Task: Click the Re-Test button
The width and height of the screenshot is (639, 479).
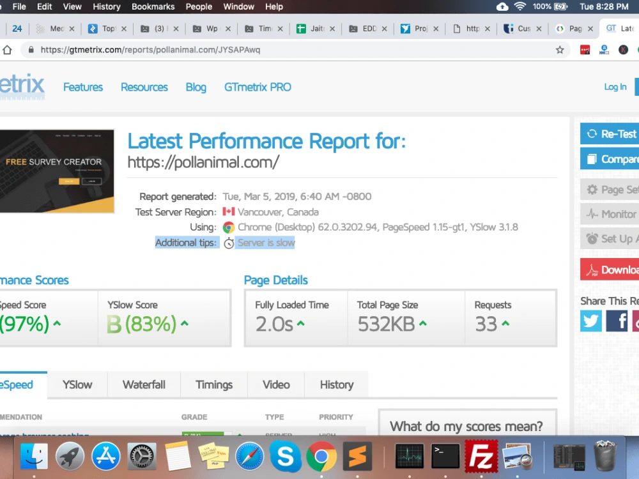Action: click(610, 133)
